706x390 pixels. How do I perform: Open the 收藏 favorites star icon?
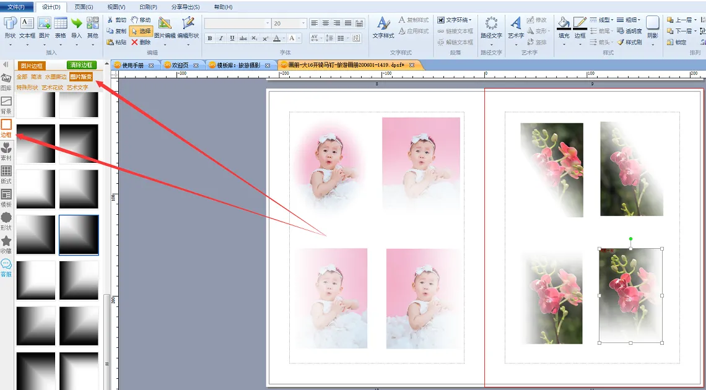coord(6,244)
